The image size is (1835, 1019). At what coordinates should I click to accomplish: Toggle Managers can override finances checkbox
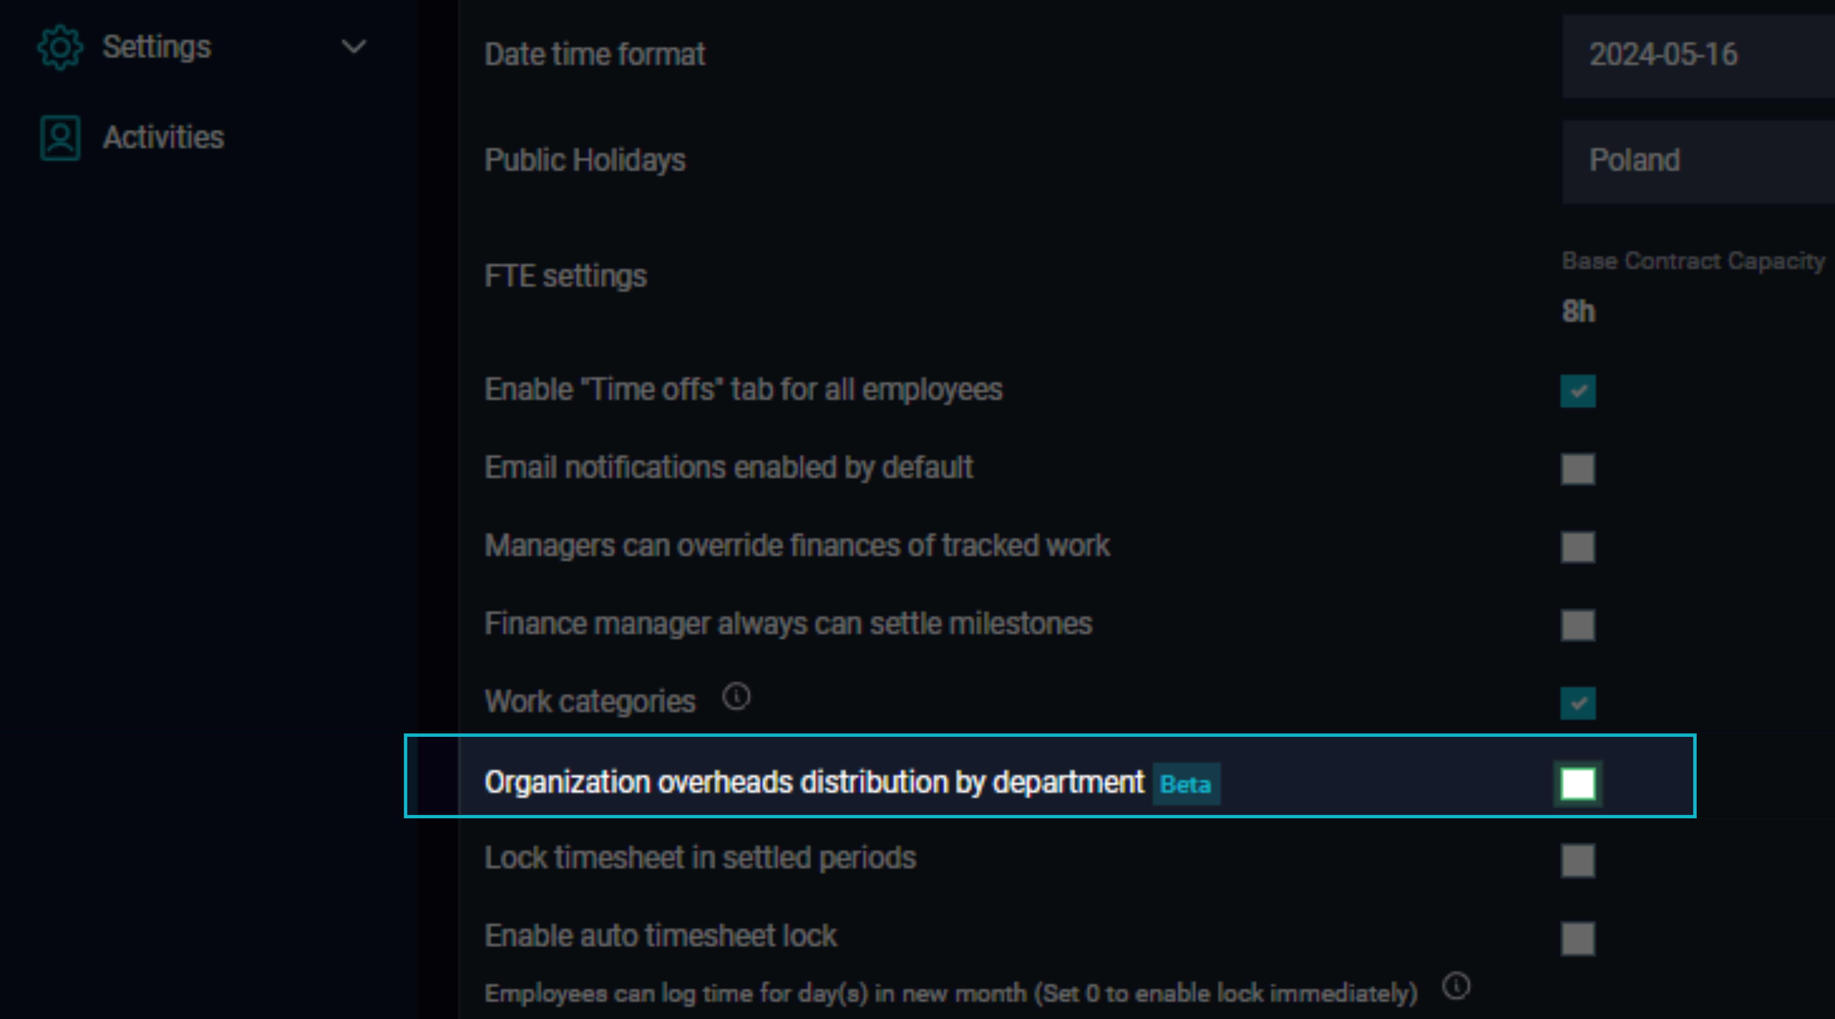(1578, 547)
